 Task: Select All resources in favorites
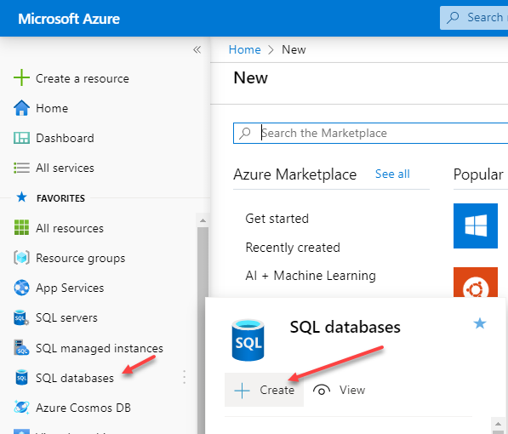70,228
